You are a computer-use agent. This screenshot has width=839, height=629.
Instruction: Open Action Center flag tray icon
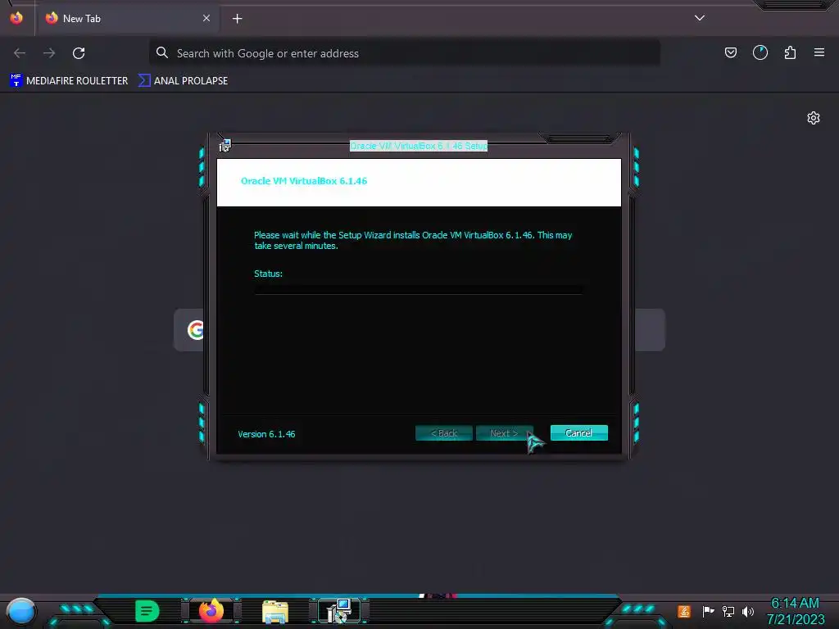(708, 611)
